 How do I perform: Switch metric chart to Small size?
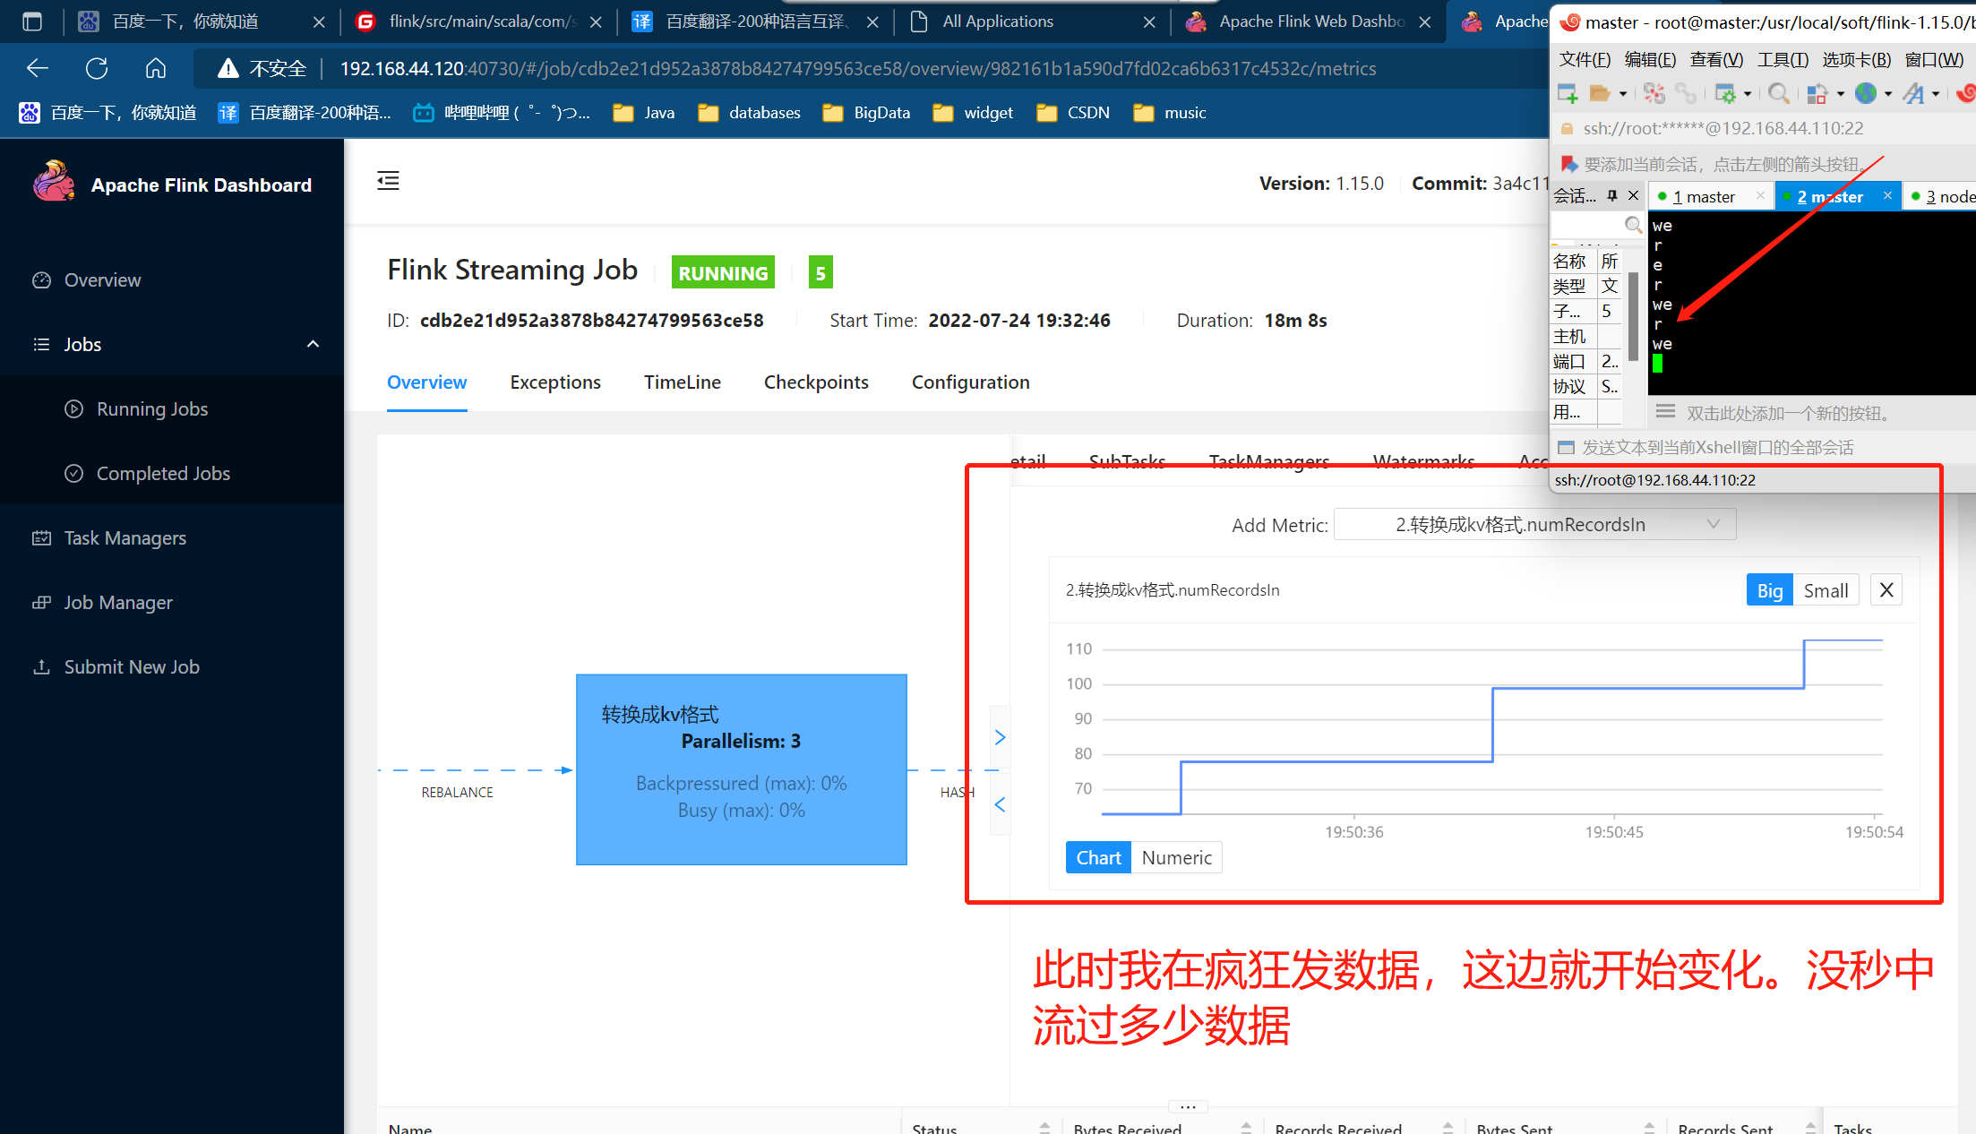[x=1826, y=590]
